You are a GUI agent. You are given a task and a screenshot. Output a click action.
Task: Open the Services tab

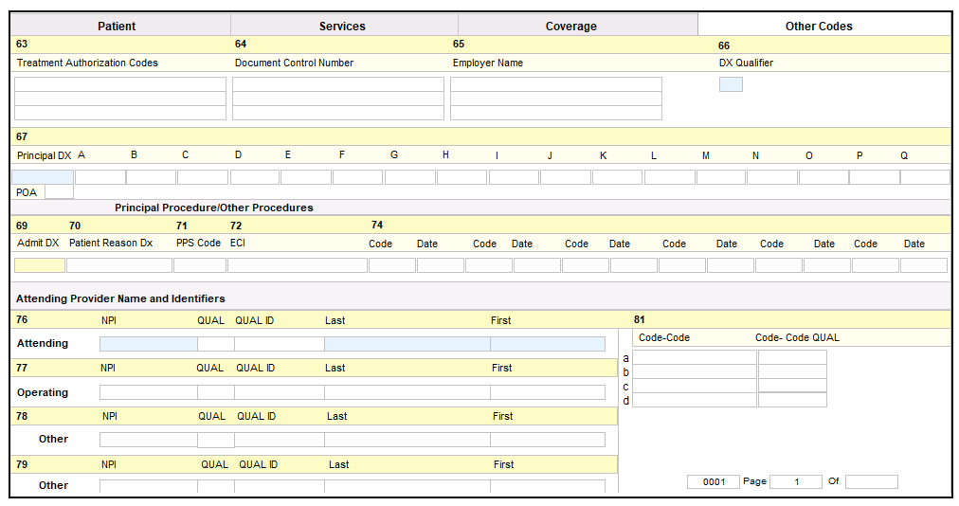click(342, 26)
